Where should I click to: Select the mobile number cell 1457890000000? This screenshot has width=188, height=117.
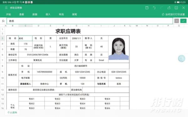pos(44,72)
